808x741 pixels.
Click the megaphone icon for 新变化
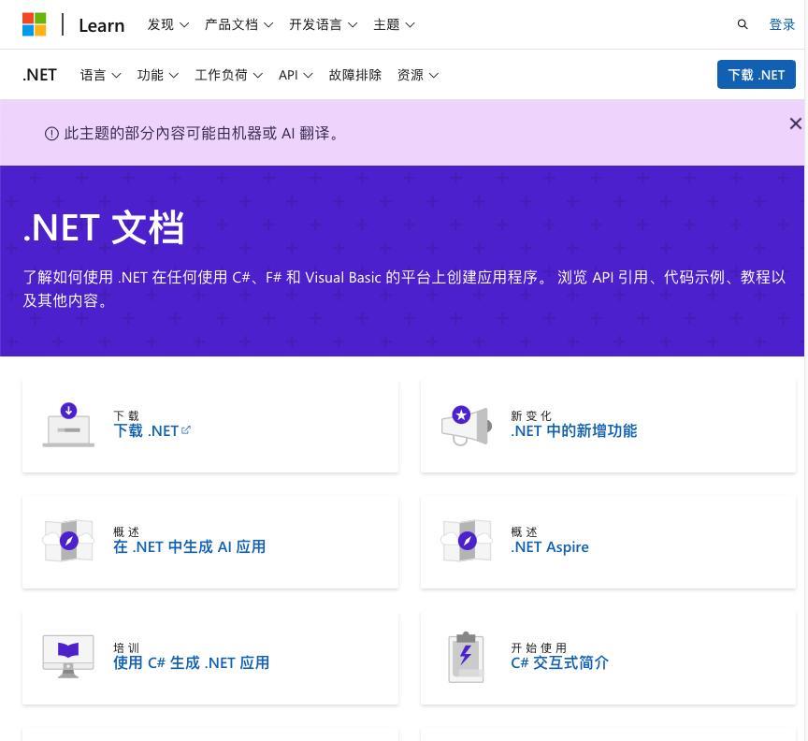(467, 426)
